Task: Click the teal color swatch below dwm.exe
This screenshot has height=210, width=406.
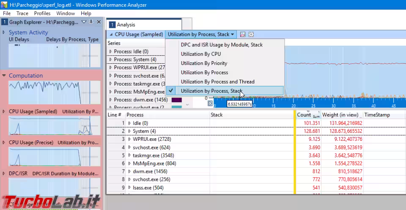Action: (x=177, y=107)
